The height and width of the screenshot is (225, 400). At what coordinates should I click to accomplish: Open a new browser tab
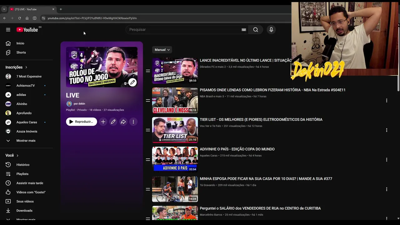pos(61,9)
